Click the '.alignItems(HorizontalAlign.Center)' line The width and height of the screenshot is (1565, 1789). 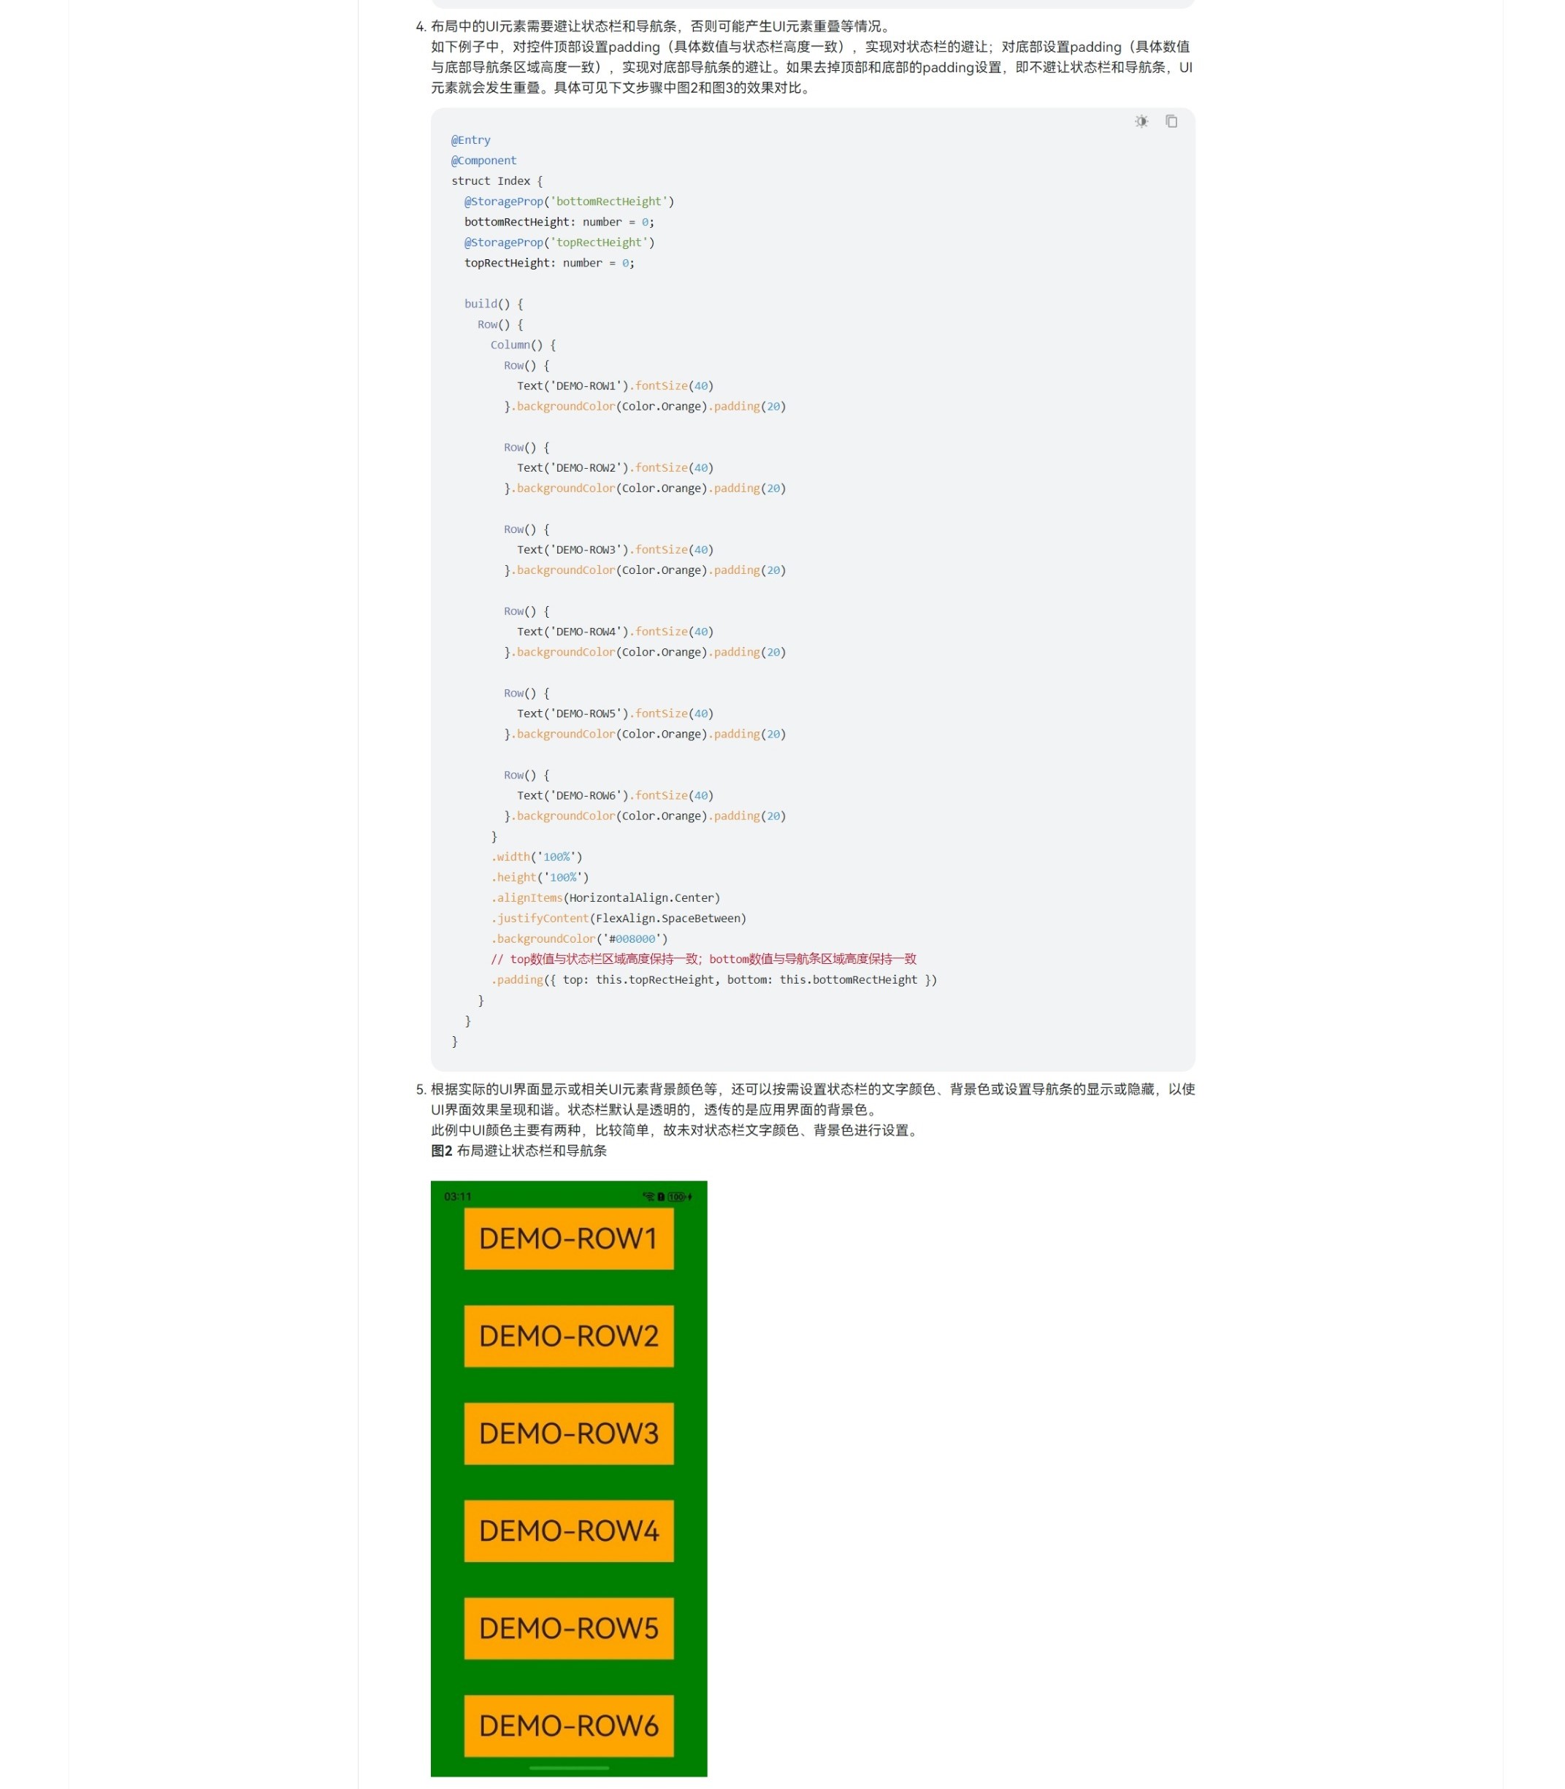[x=605, y=897]
